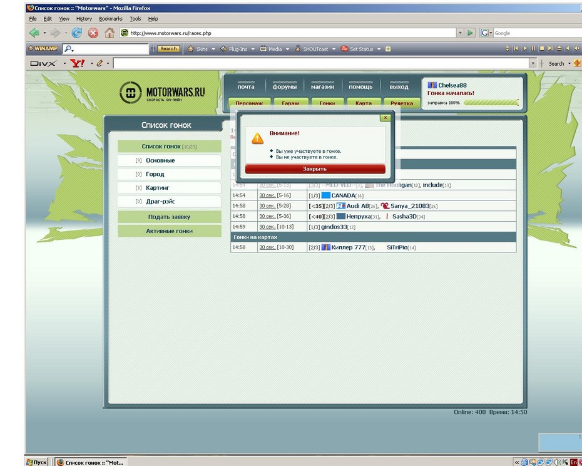Click the green Go arrow beside address bar
The width and height of the screenshot is (582, 466).
(470, 33)
